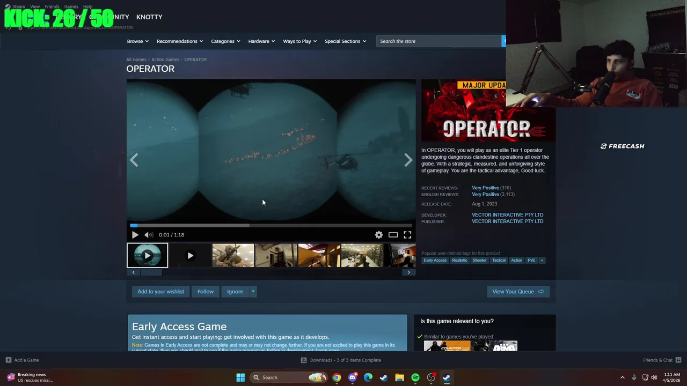This screenshot has width=687, height=386.
Task: Click View Your Queue button
Action: 518,292
